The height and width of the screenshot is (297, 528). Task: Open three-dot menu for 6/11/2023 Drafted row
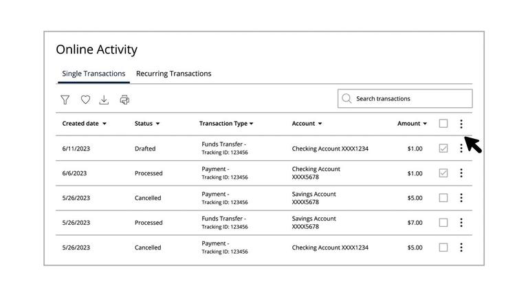(461, 148)
